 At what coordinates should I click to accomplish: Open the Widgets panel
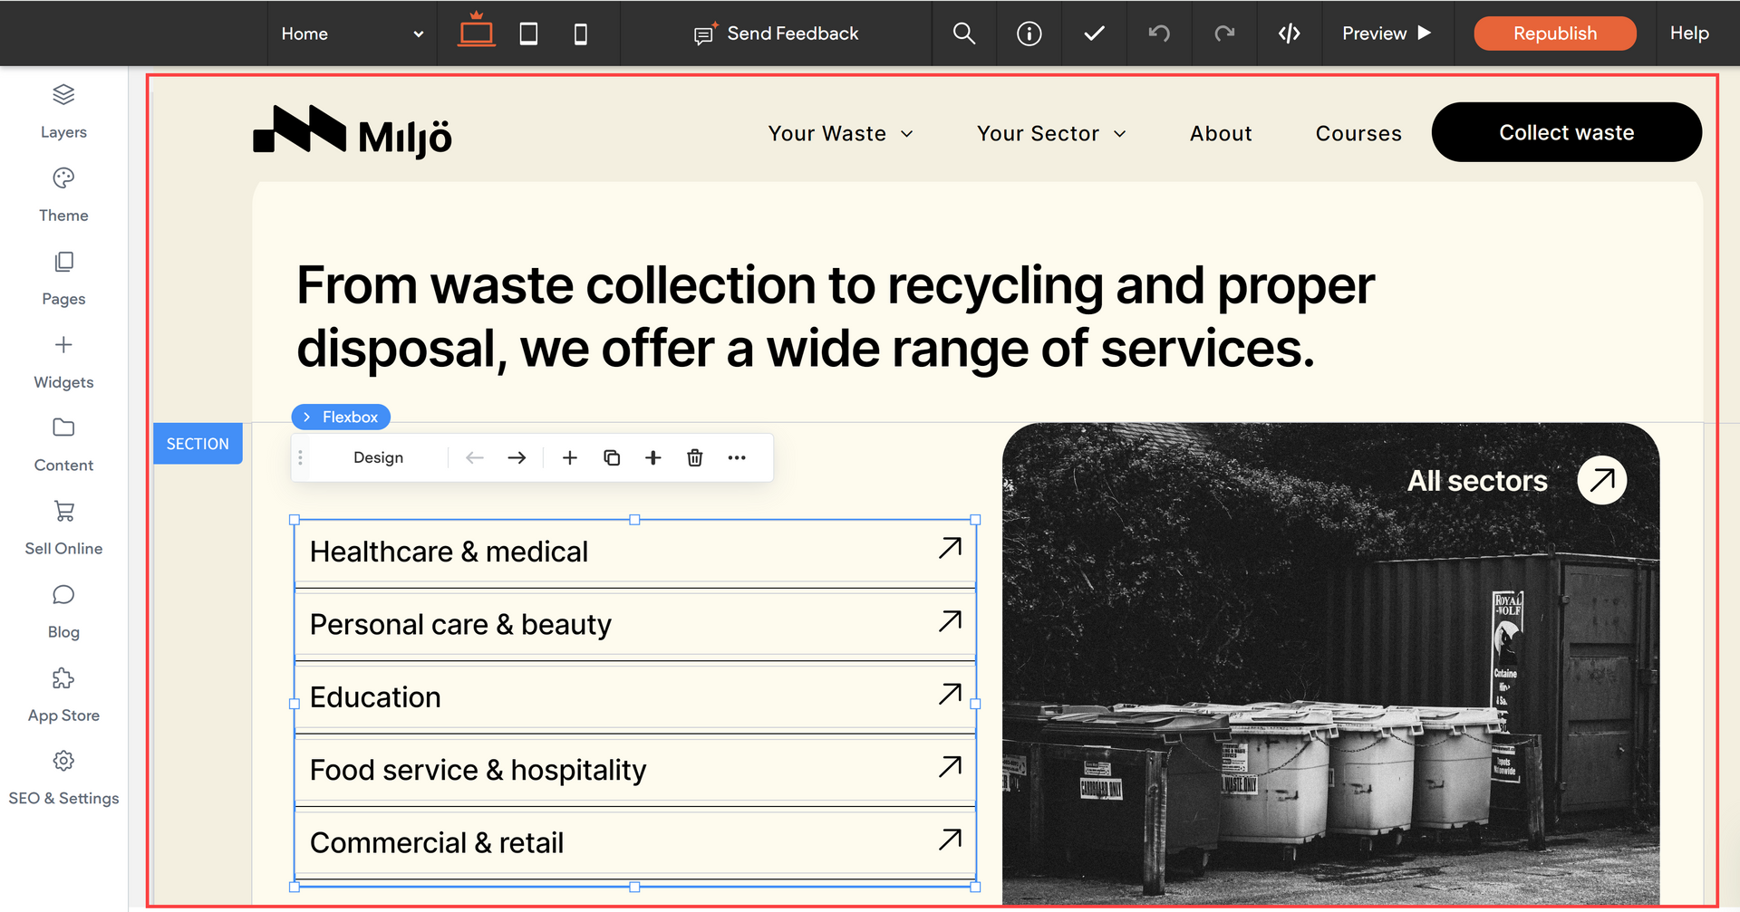(63, 360)
